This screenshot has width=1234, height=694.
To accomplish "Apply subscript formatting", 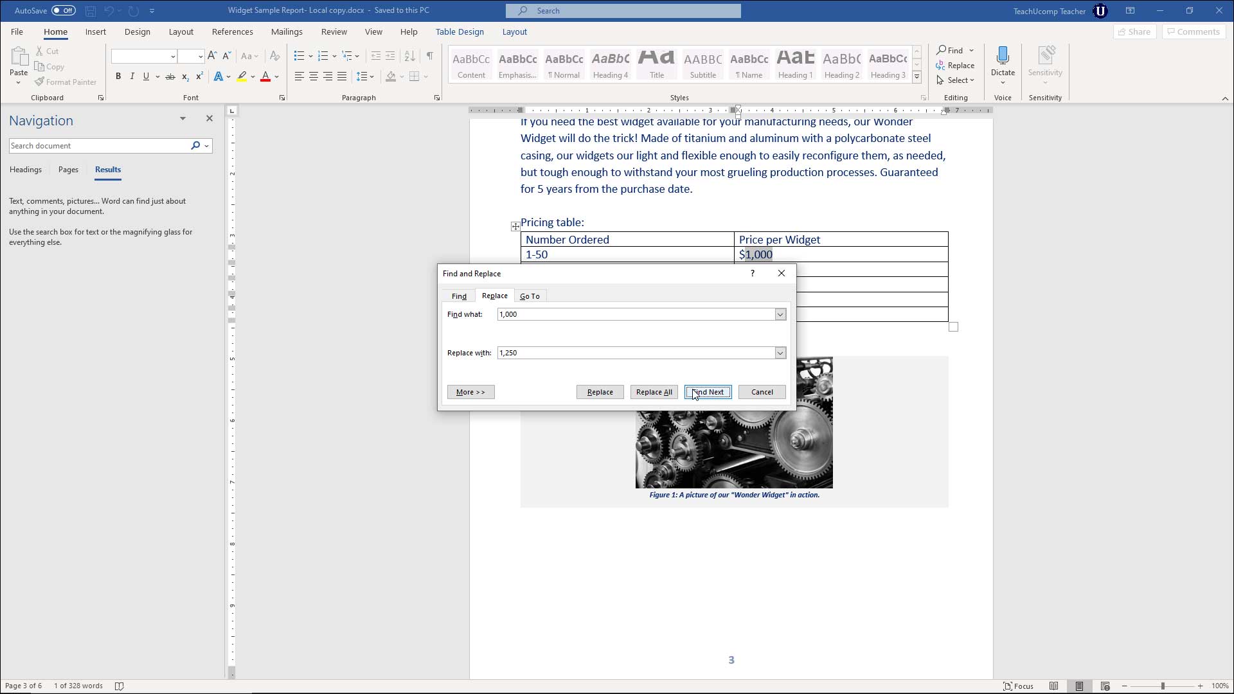I will click(185, 76).
